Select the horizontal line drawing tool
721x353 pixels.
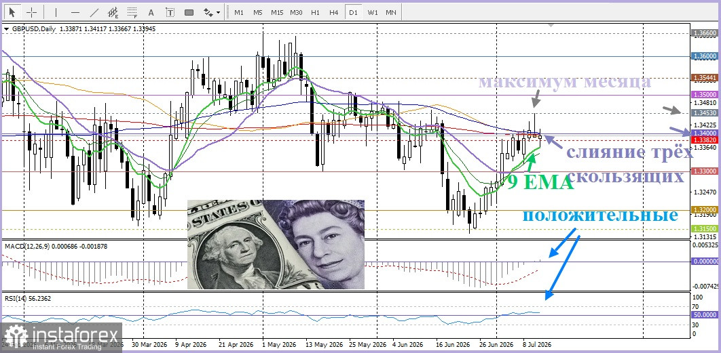pyautogui.click(x=75, y=12)
